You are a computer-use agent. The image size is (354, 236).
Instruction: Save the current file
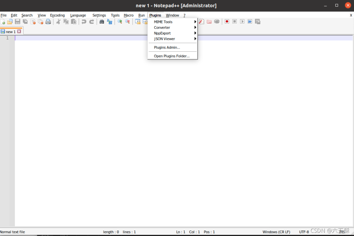pyautogui.click(x=17, y=21)
